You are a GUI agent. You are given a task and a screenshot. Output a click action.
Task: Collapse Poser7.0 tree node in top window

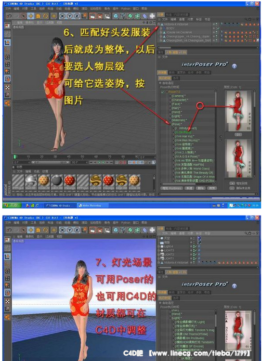(167, 92)
